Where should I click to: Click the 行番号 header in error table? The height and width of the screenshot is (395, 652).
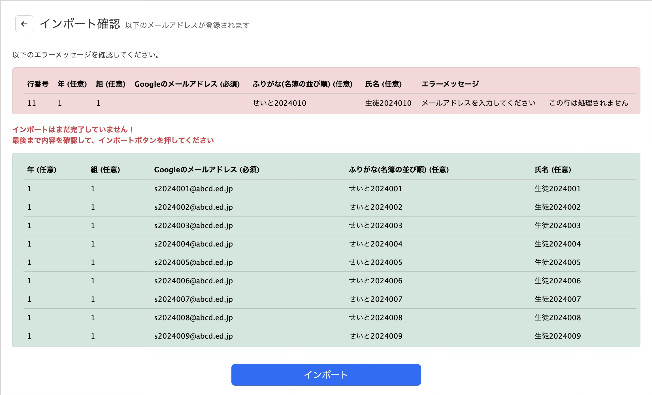tap(38, 84)
